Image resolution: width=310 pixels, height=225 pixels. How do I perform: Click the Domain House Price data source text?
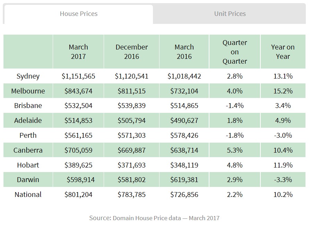(154, 218)
